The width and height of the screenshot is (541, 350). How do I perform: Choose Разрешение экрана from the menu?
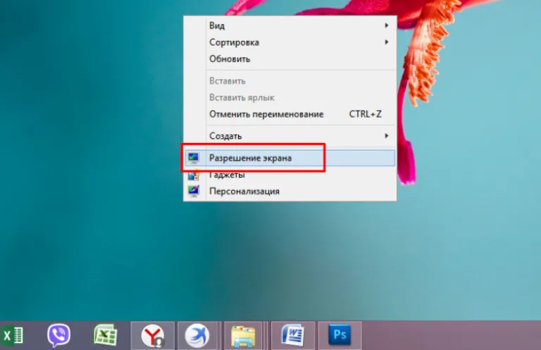coord(290,158)
